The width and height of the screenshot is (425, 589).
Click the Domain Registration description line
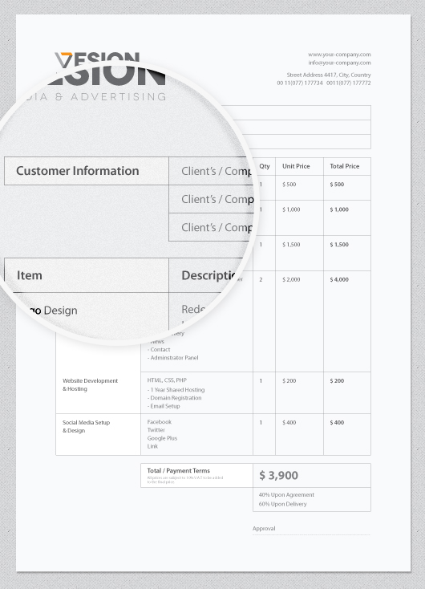click(174, 398)
